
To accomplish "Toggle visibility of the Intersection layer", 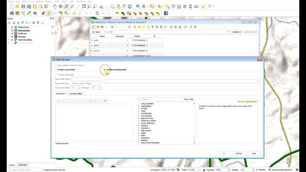I will click(12, 31).
